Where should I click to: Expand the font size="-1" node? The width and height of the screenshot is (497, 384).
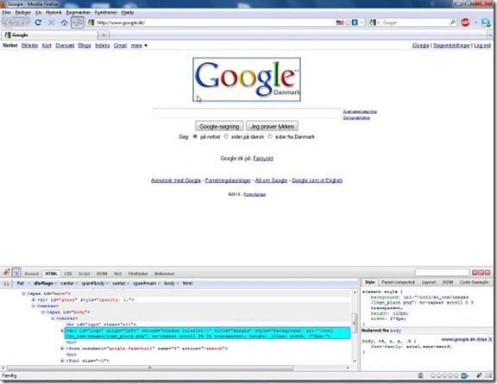coord(62,361)
